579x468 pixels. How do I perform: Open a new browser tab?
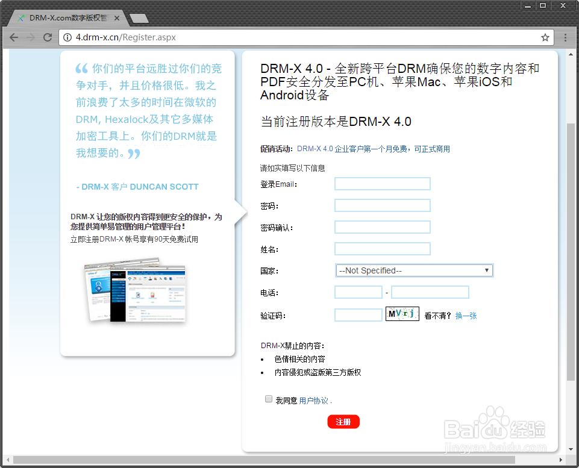pos(139,19)
